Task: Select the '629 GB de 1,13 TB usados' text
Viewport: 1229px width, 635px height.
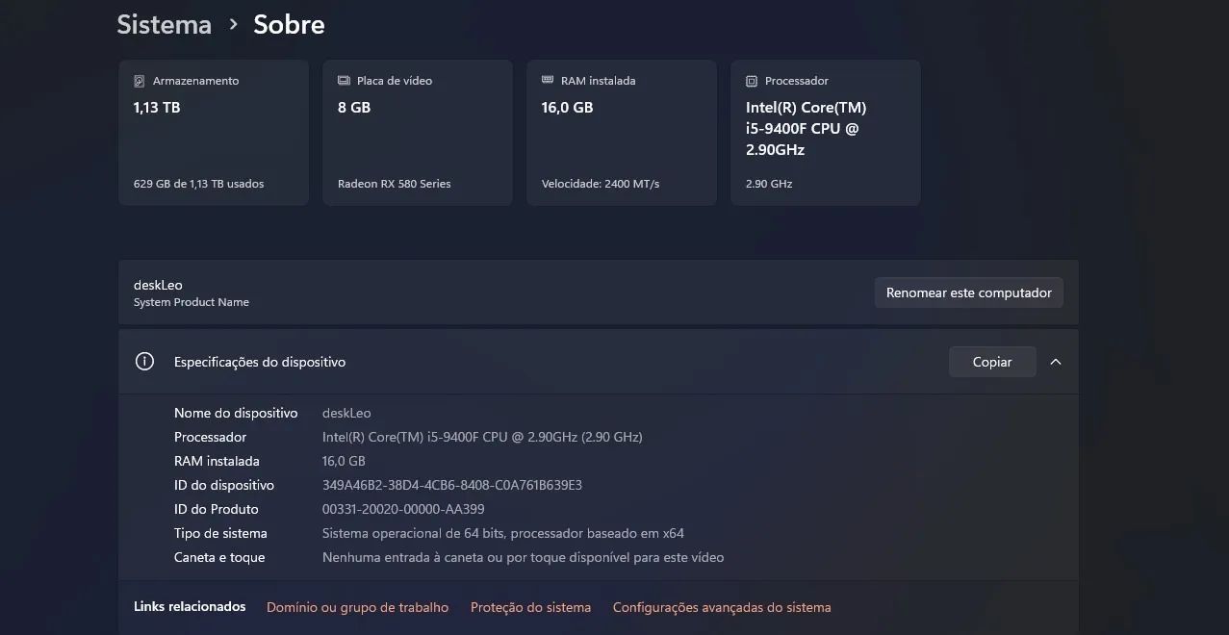Action: [x=198, y=184]
